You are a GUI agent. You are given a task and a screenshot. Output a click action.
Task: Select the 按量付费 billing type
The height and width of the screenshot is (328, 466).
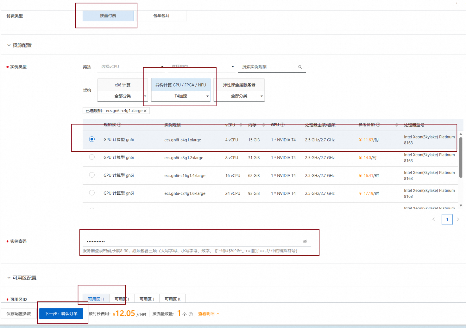tap(108, 16)
